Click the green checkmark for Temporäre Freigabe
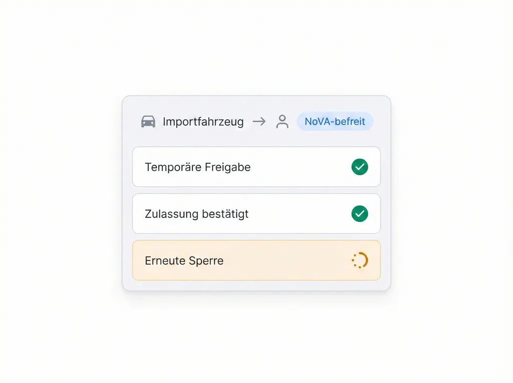The width and height of the screenshot is (513, 383). [360, 167]
